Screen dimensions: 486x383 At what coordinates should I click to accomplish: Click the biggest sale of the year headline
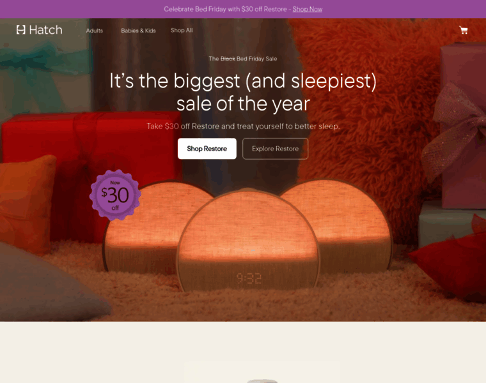243,92
